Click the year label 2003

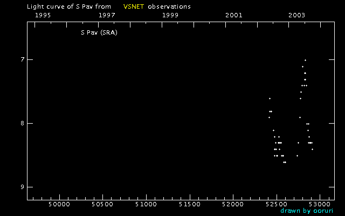click(297, 15)
